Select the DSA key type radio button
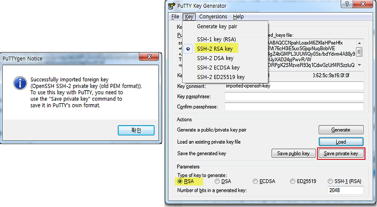The width and height of the screenshot is (377, 207). click(x=217, y=181)
